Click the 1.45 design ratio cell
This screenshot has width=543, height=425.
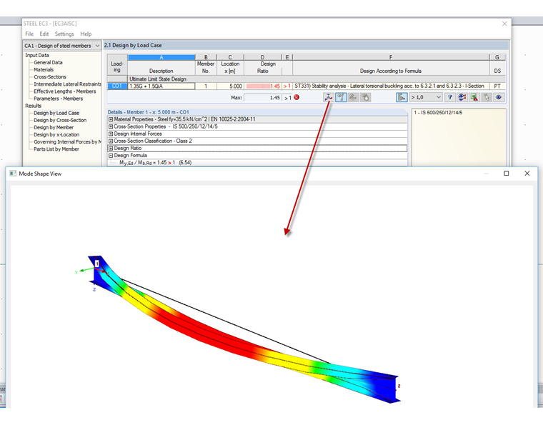pyautogui.click(x=263, y=86)
